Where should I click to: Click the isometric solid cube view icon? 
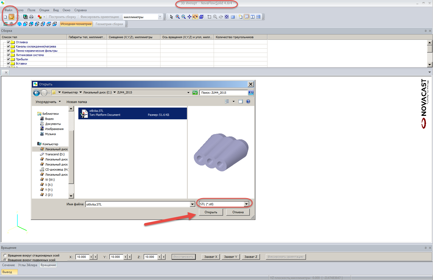coord(20,24)
